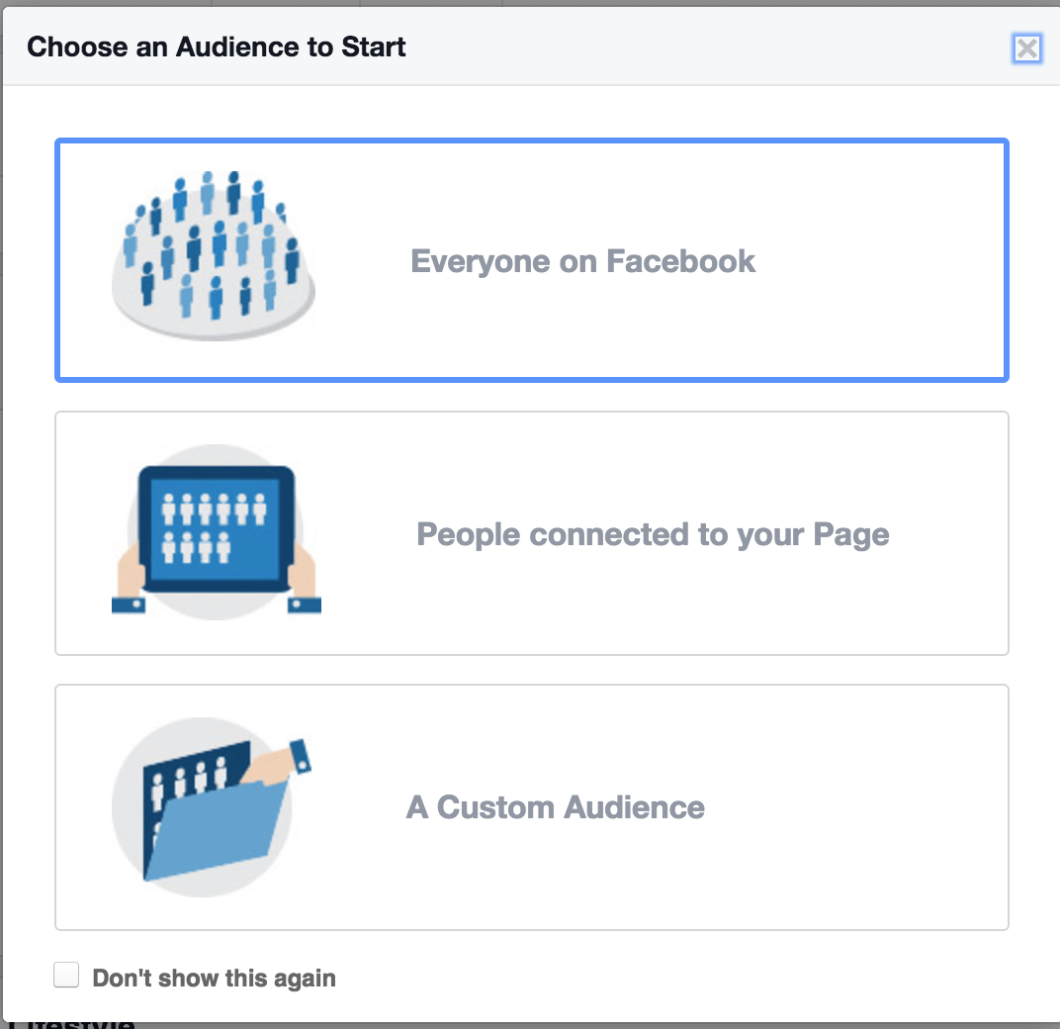1060x1029 pixels.
Task: Choose People connected to your Page
Action: 532,533
